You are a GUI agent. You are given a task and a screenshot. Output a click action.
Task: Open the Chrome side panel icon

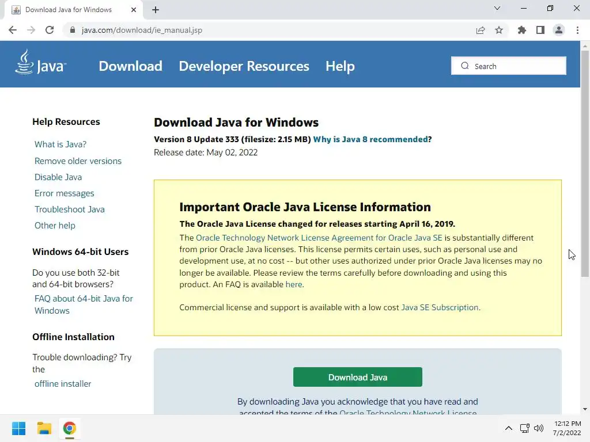pos(540,30)
